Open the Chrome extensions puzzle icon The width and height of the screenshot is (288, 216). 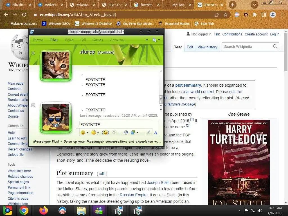[x=255, y=15]
